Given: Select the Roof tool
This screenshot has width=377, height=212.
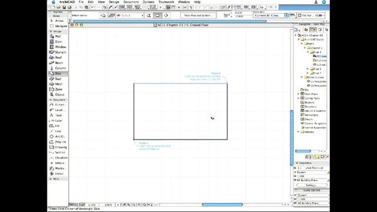Looking at the screenshot, I should (x=58, y=58).
